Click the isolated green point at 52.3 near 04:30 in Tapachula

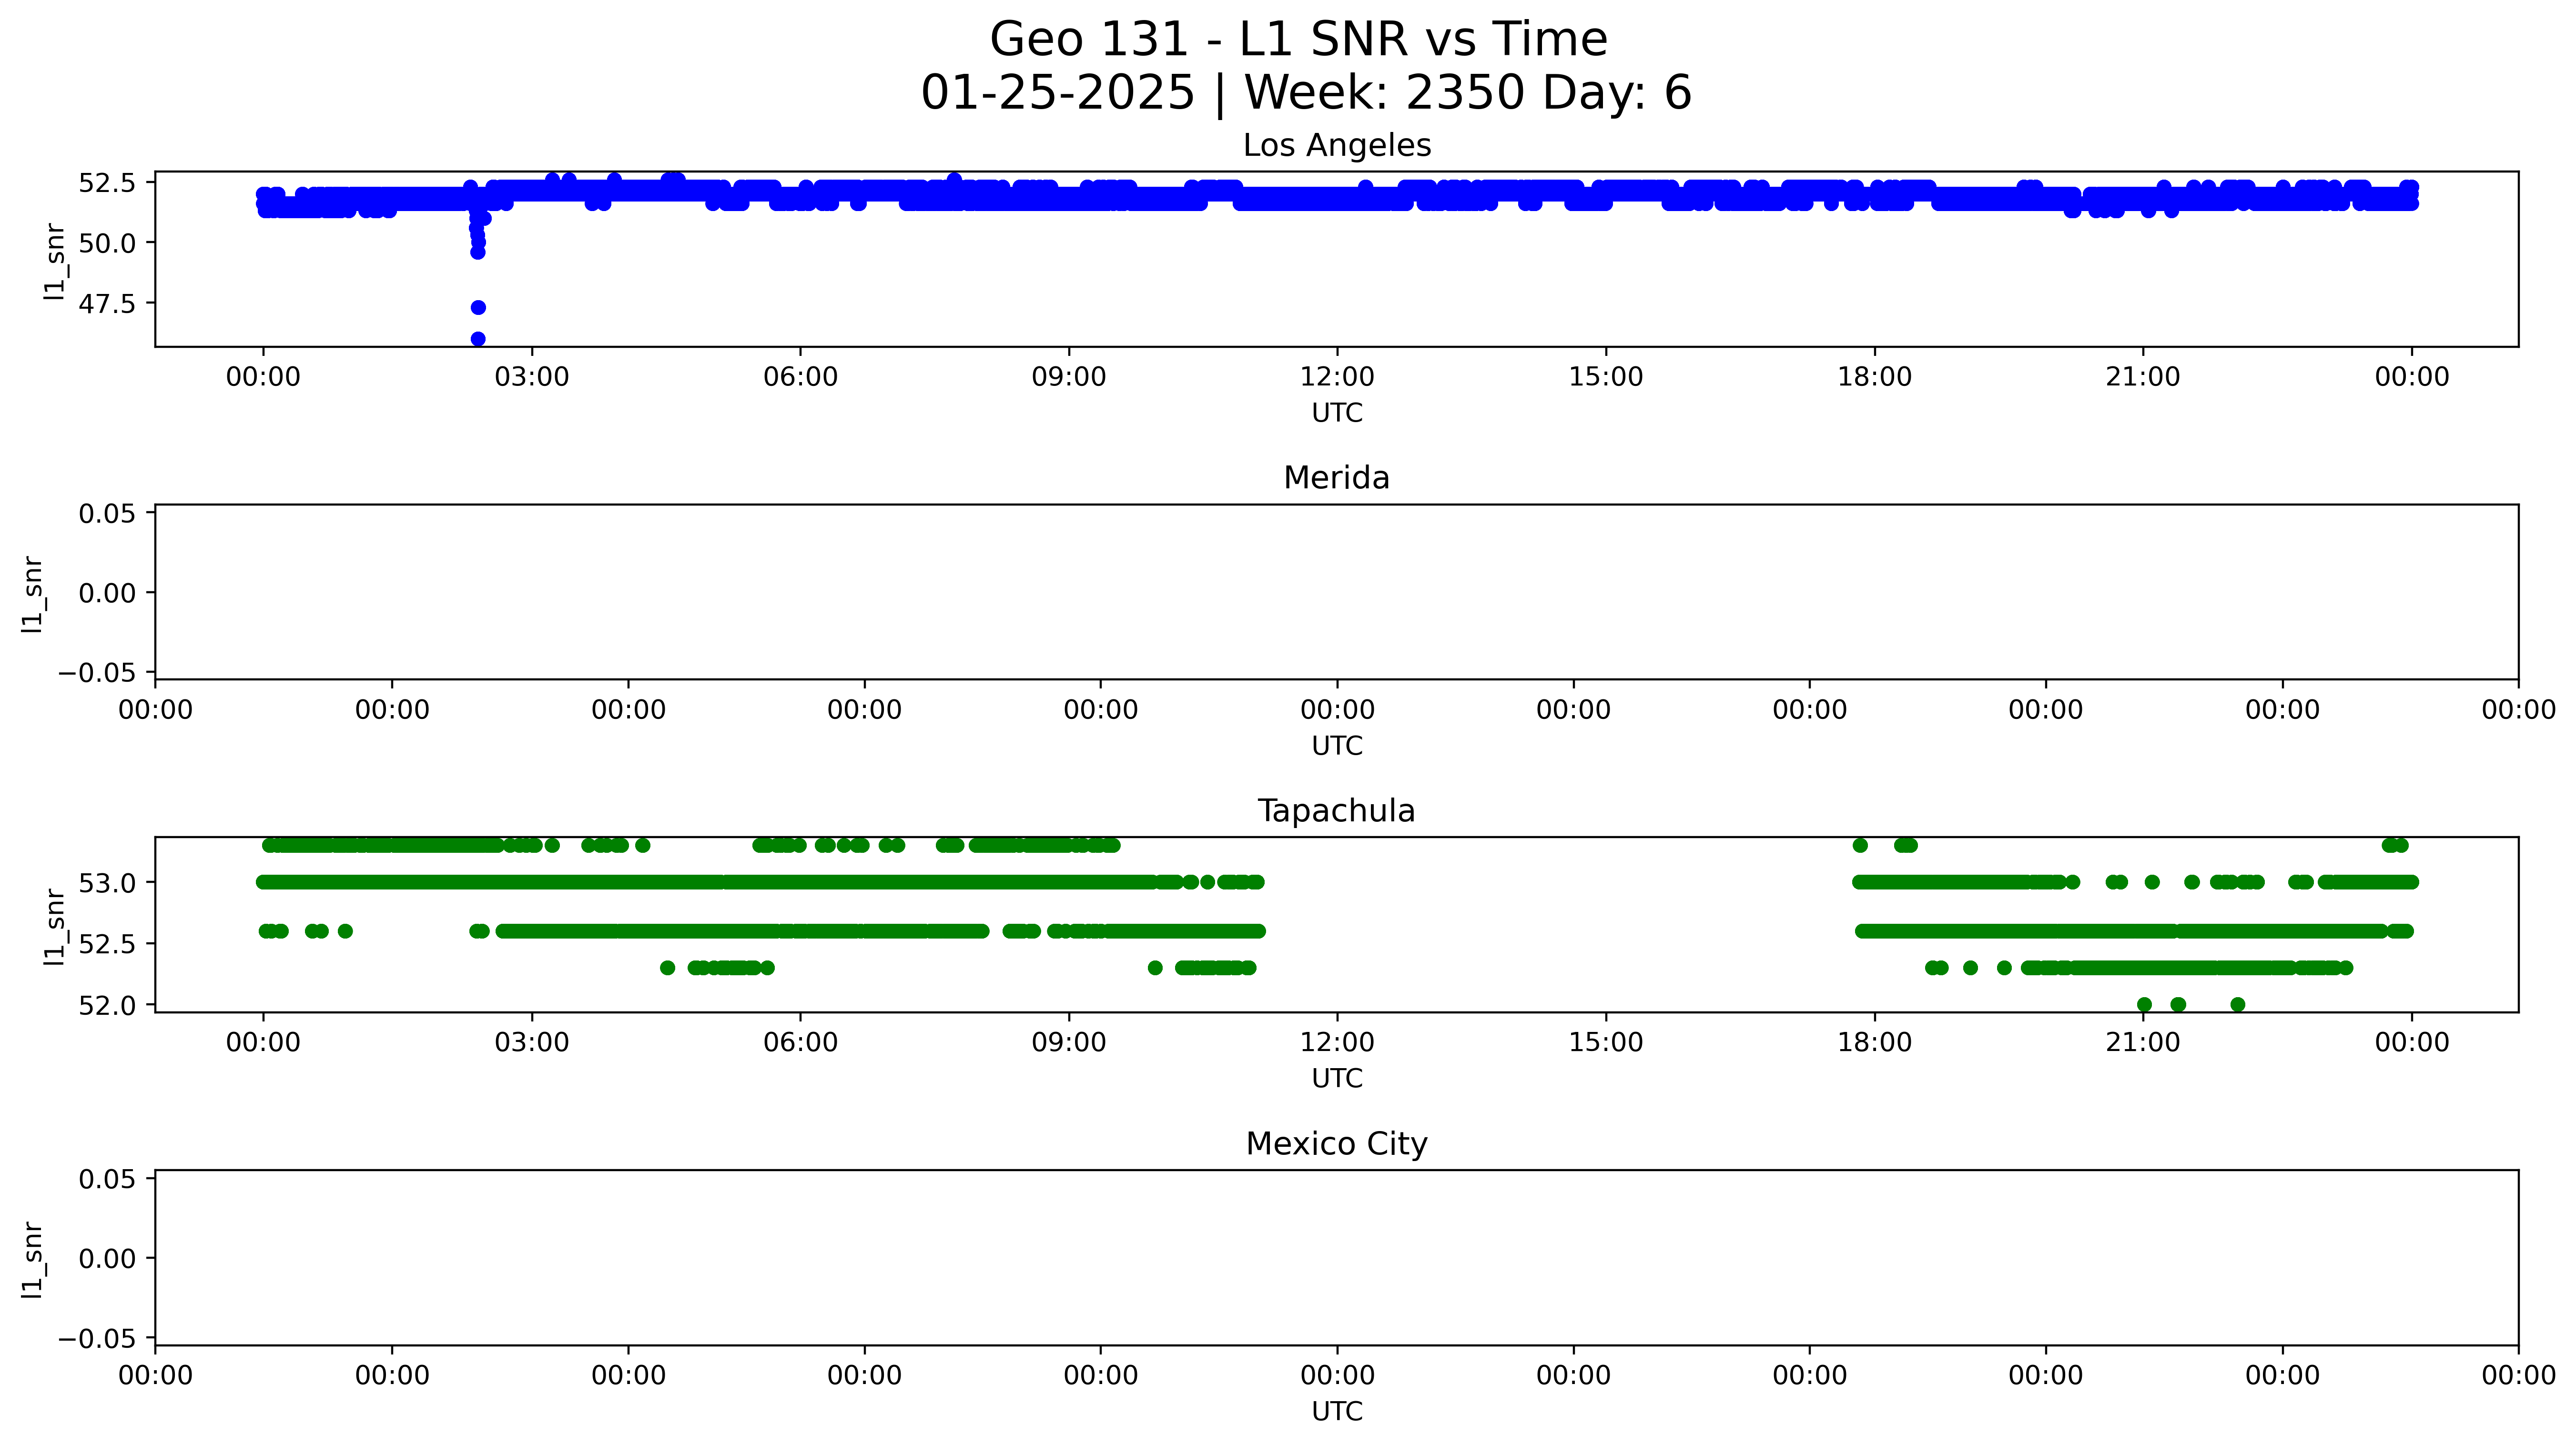[x=667, y=967]
